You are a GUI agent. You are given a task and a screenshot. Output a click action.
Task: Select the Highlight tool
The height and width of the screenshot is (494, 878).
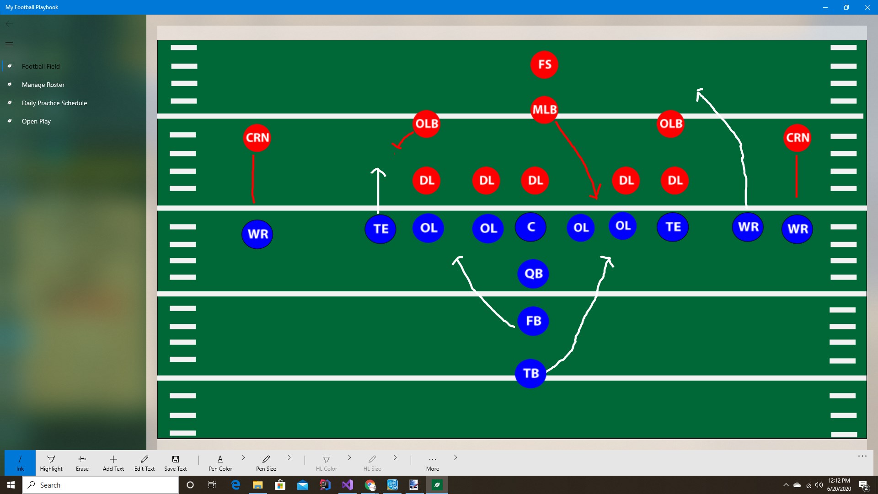pos(51,462)
